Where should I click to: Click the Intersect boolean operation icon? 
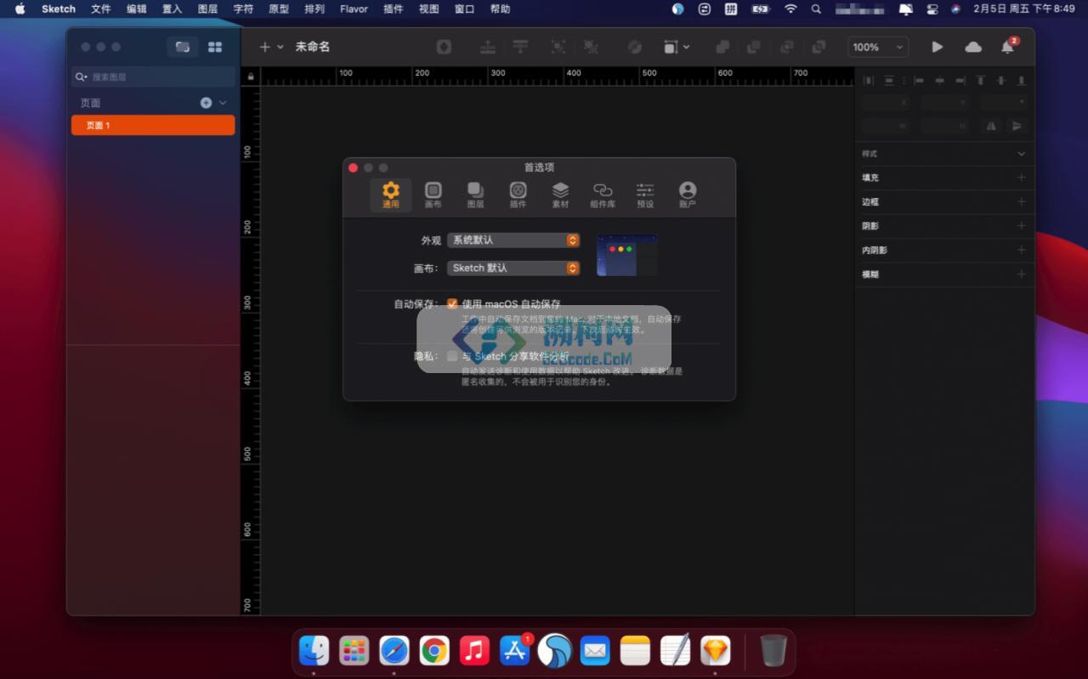pyautogui.click(x=786, y=47)
